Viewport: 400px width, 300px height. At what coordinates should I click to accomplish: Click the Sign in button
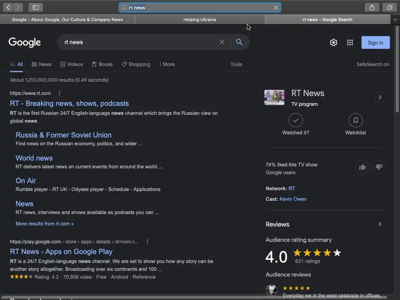click(375, 43)
